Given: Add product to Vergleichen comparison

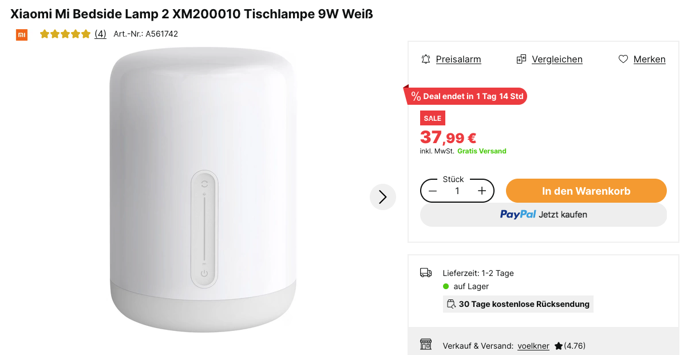Looking at the screenshot, I should click(x=556, y=59).
